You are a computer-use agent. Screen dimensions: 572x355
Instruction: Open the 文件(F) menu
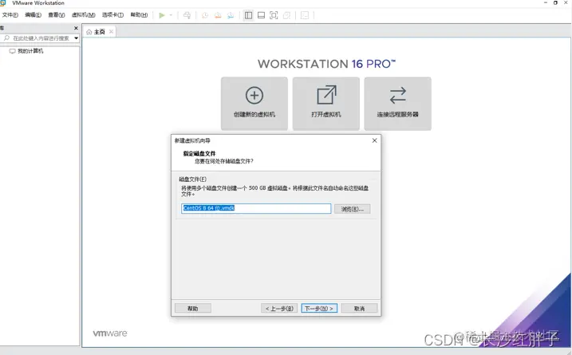pyautogui.click(x=10, y=15)
